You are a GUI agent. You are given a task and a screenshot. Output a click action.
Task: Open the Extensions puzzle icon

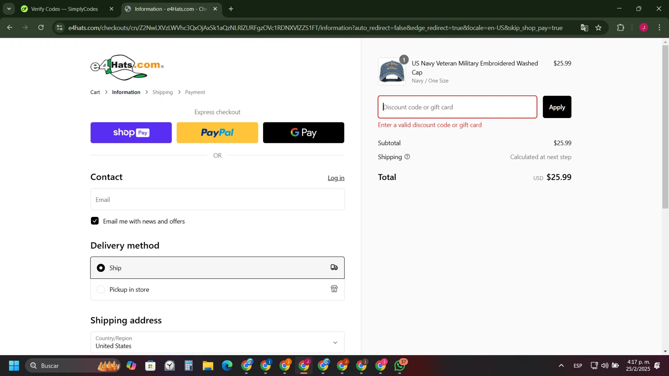620,28
